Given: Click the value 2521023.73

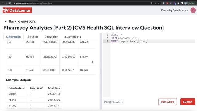Looking at the screenshot, I should click(50, 57).
